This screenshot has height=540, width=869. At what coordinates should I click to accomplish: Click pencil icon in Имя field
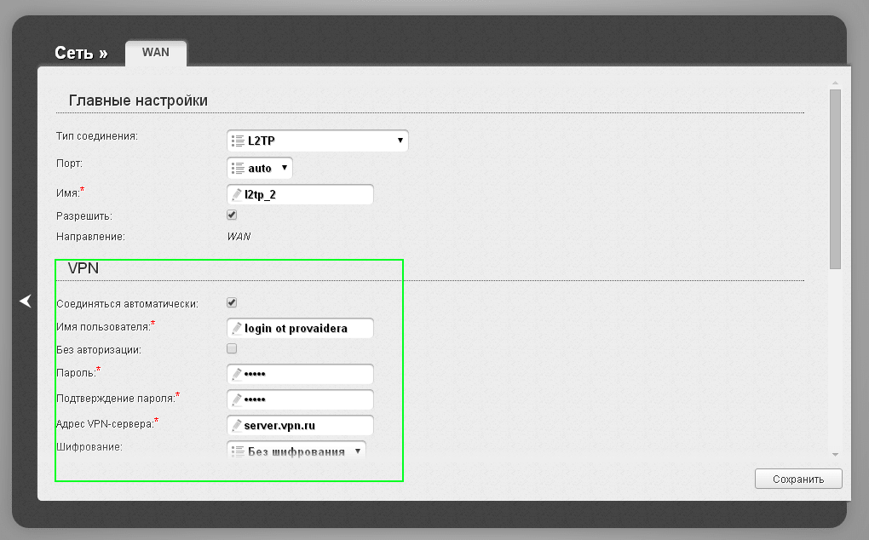pos(237,194)
